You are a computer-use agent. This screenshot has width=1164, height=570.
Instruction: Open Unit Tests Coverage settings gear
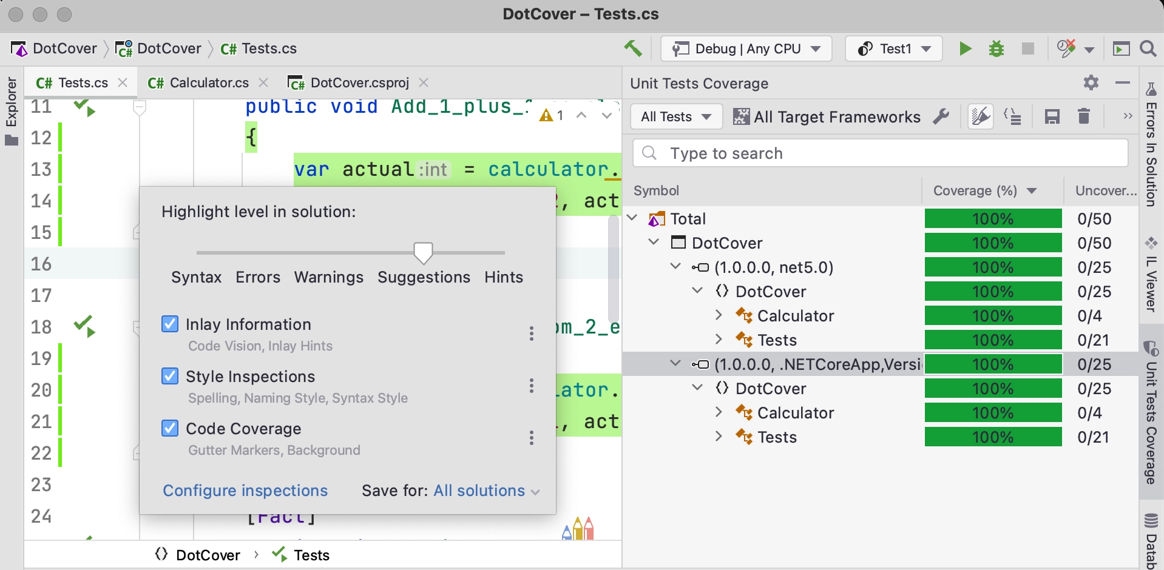point(1091,82)
